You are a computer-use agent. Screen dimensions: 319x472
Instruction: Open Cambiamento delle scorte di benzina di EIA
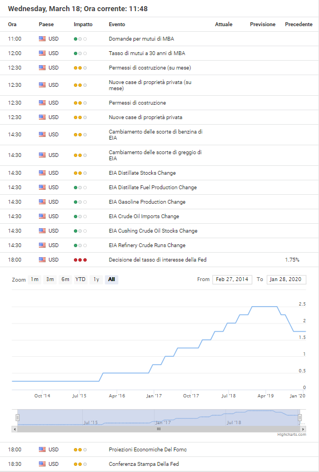tap(156, 135)
